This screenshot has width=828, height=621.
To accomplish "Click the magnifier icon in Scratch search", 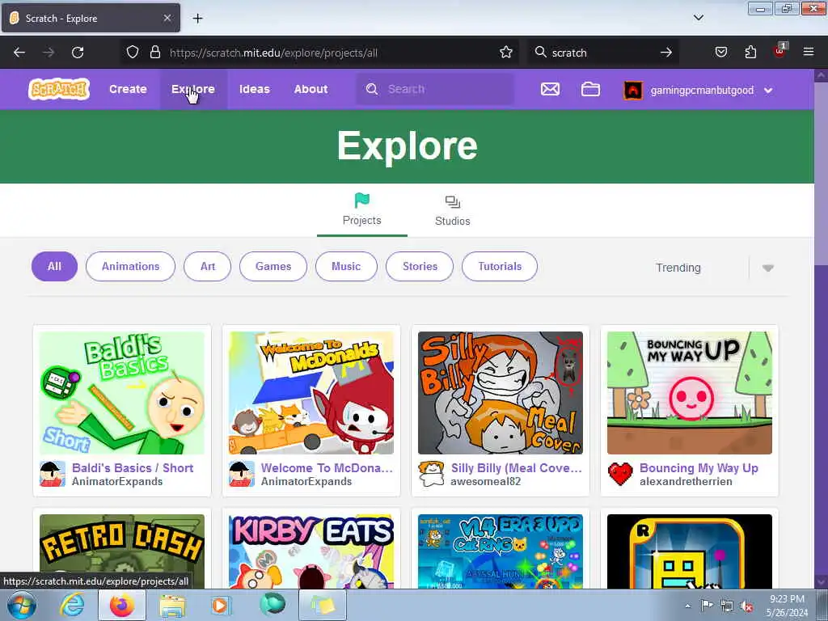I will (372, 89).
